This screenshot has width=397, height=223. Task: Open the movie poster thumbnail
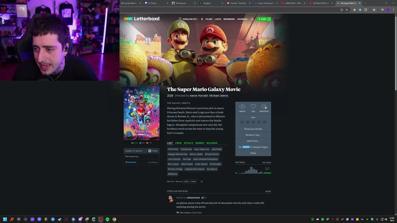(141, 113)
